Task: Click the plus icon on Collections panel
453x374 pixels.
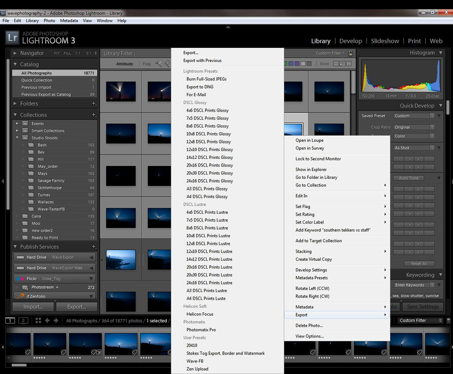Action: coord(93,115)
